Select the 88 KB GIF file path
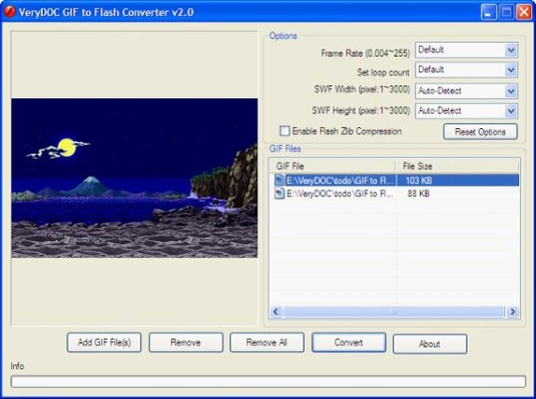 [339, 194]
